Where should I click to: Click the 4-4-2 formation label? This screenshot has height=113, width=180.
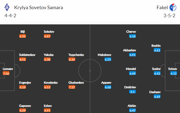click(10, 16)
